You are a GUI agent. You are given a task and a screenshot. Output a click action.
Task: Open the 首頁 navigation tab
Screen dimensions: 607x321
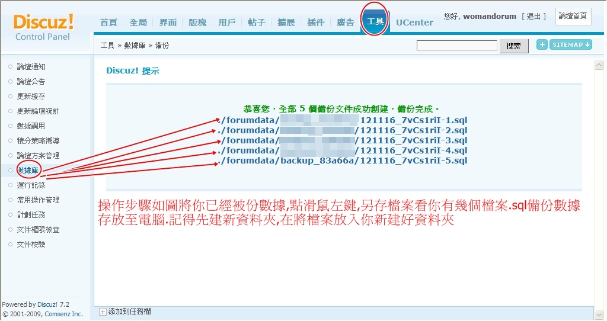tap(108, 23)
